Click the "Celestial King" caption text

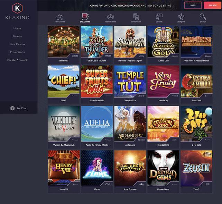tap(163, 145)
